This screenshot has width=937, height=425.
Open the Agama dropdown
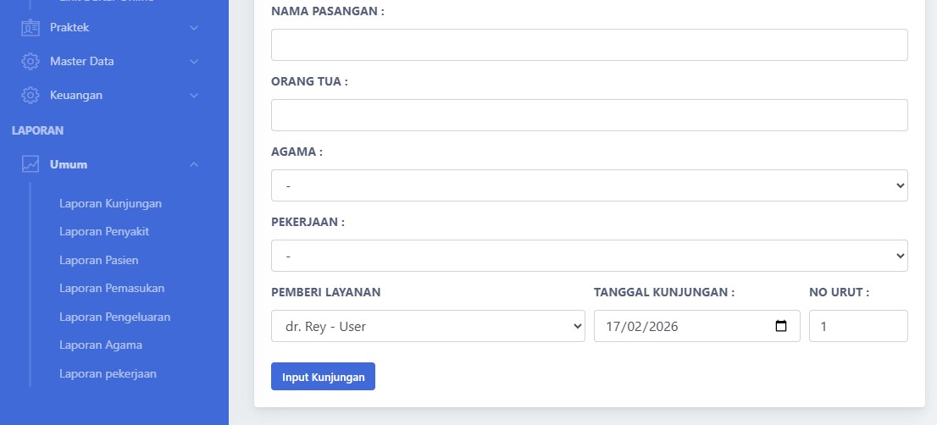[x=589, y=185]
